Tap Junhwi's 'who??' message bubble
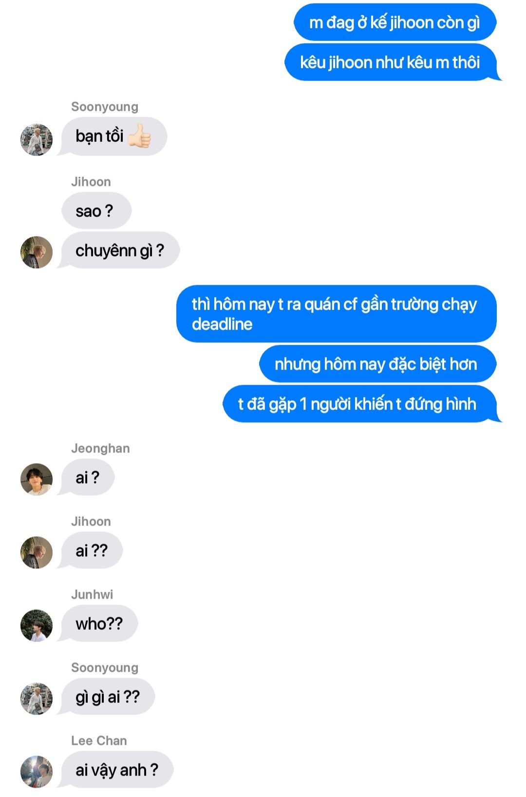 click(98, 623)
